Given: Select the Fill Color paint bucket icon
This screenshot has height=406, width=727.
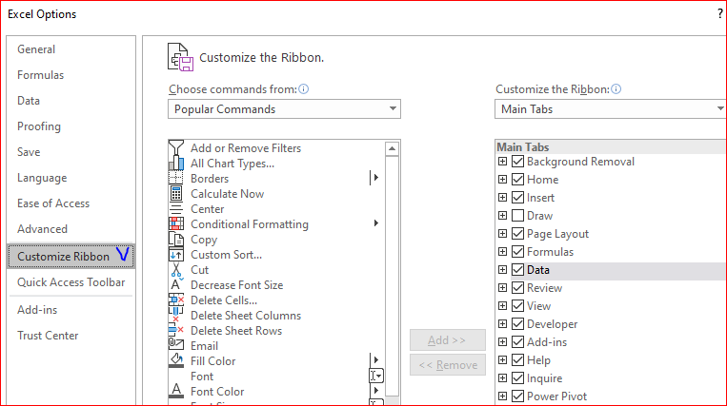Looking at the screenshot, I should coord(175,361).
